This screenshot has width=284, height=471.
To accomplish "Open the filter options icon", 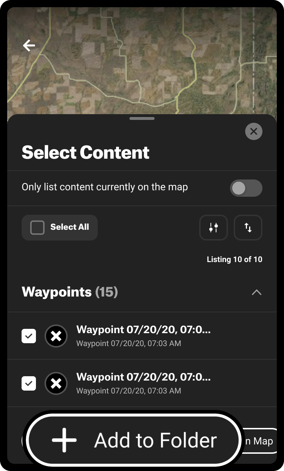I will click(214, 227).
